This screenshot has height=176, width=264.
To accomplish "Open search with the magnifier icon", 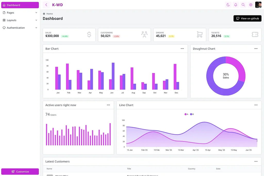I will (243, 5).
